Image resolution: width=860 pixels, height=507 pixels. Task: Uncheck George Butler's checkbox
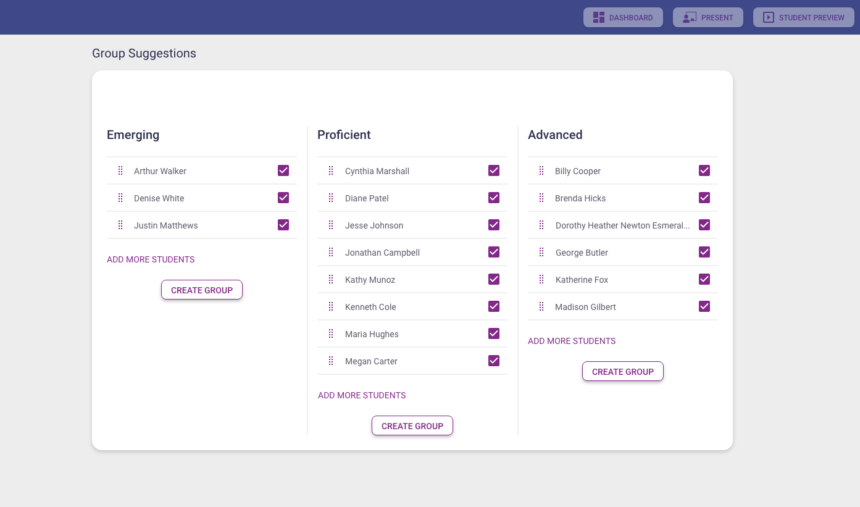[x=704, y=252]
